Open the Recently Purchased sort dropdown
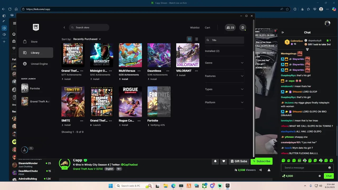 [87, 39]
